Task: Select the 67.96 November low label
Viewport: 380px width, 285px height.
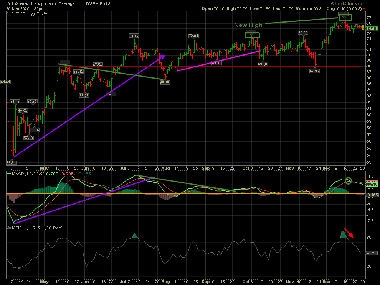Action: coord(314,71)
